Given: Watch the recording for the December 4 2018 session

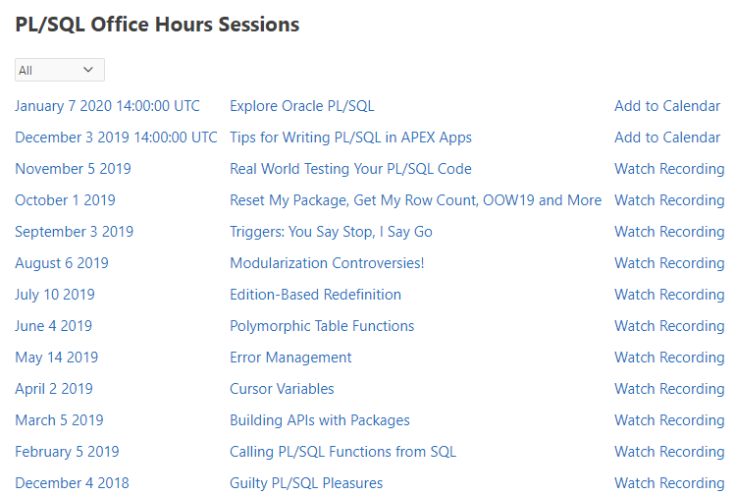Looking at the screenshot, I should pyautogui.click(x=668, y=483).
